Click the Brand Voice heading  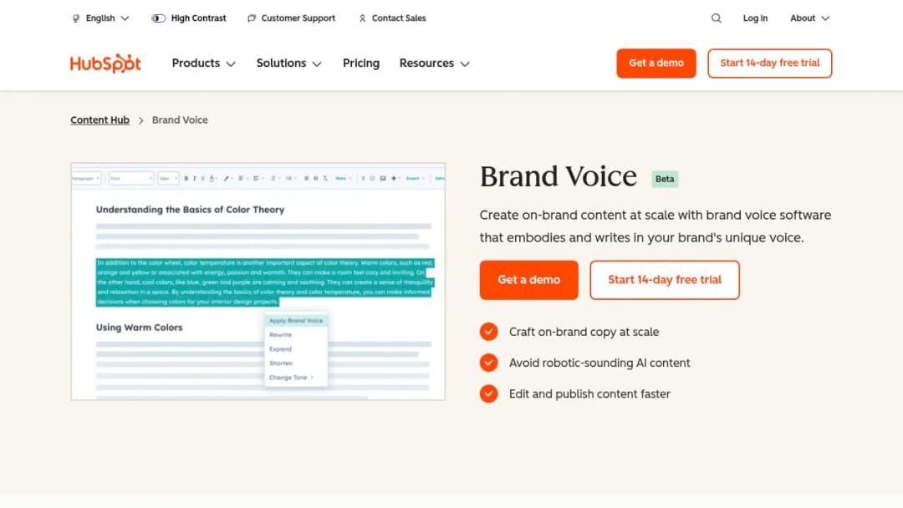coord(558,176)
